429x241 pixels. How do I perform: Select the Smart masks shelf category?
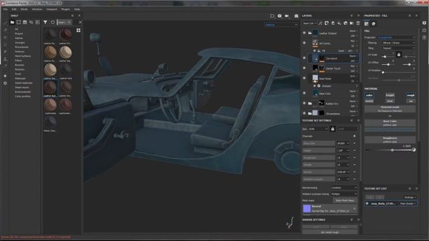(22, 88)
